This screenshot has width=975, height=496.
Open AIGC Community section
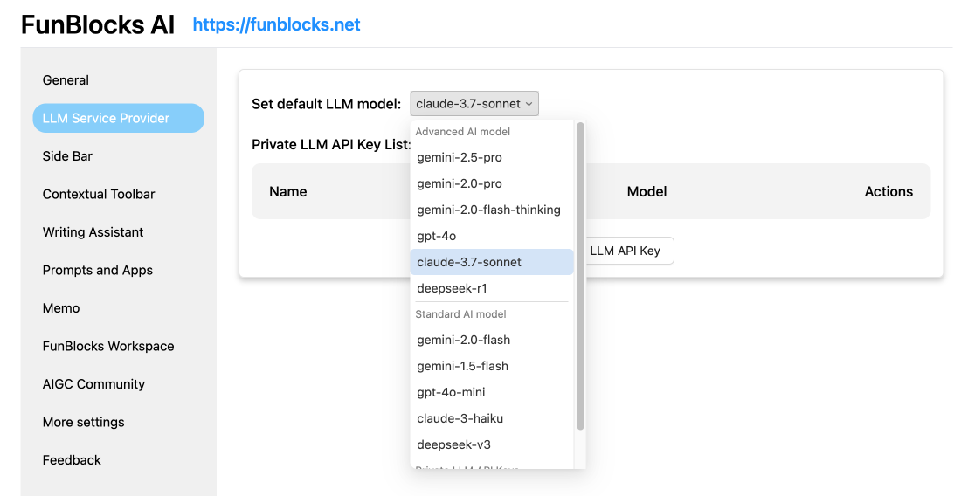tap(93, 383)
